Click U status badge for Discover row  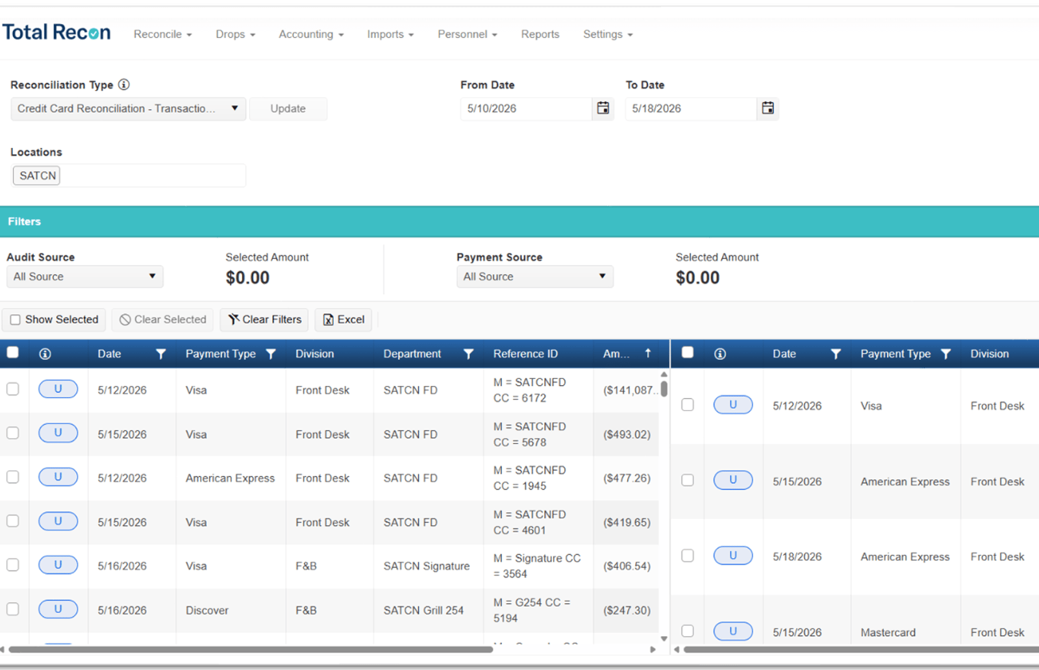click(x=58, y=610)
